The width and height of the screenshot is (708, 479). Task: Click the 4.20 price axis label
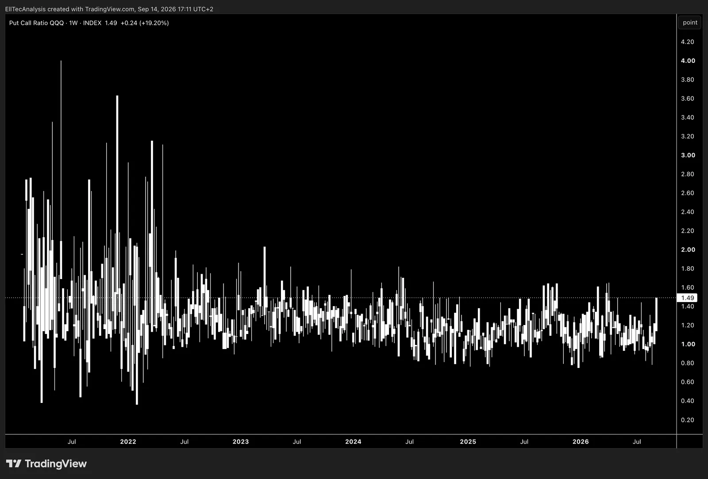pos(688,42)
